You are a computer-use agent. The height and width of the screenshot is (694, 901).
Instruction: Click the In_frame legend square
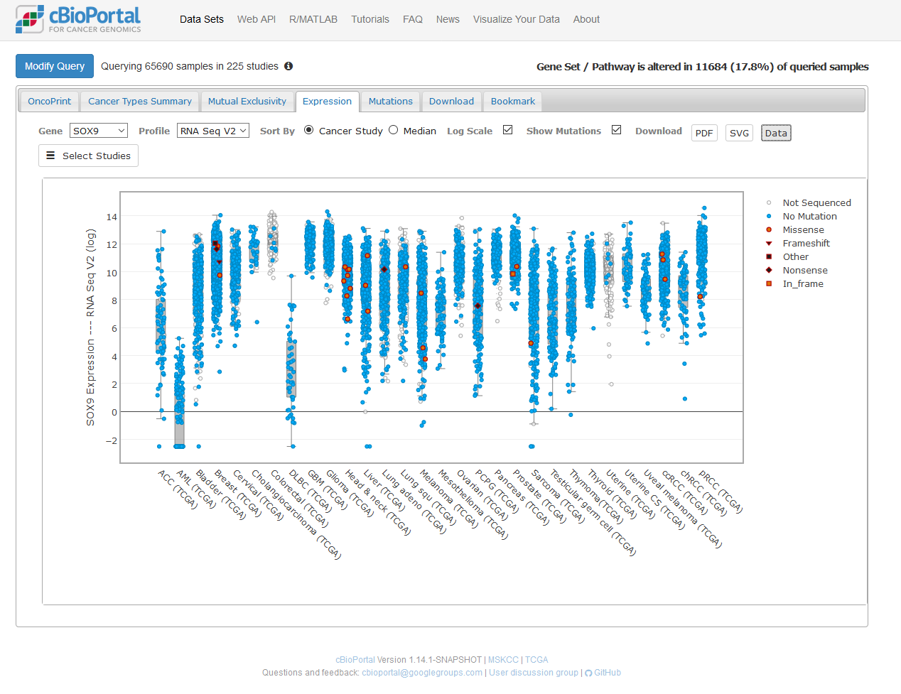click(769, 283)
